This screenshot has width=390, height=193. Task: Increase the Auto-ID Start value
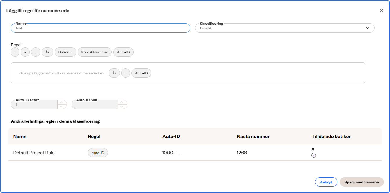pos(61,102)
